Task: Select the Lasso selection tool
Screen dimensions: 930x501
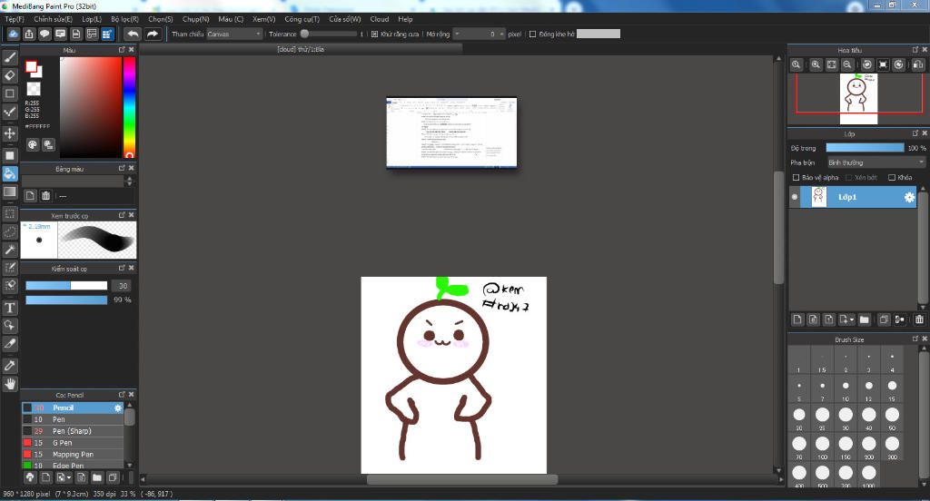Action: pos(9,231)
